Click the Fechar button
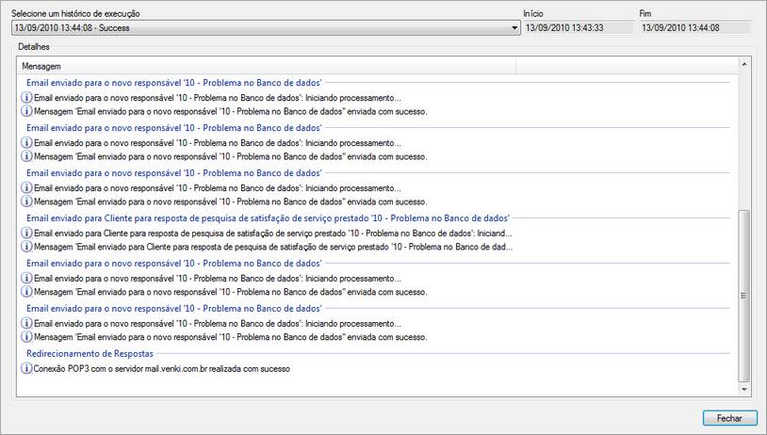This screenshot has width=767, height=435. pos(730,418)
